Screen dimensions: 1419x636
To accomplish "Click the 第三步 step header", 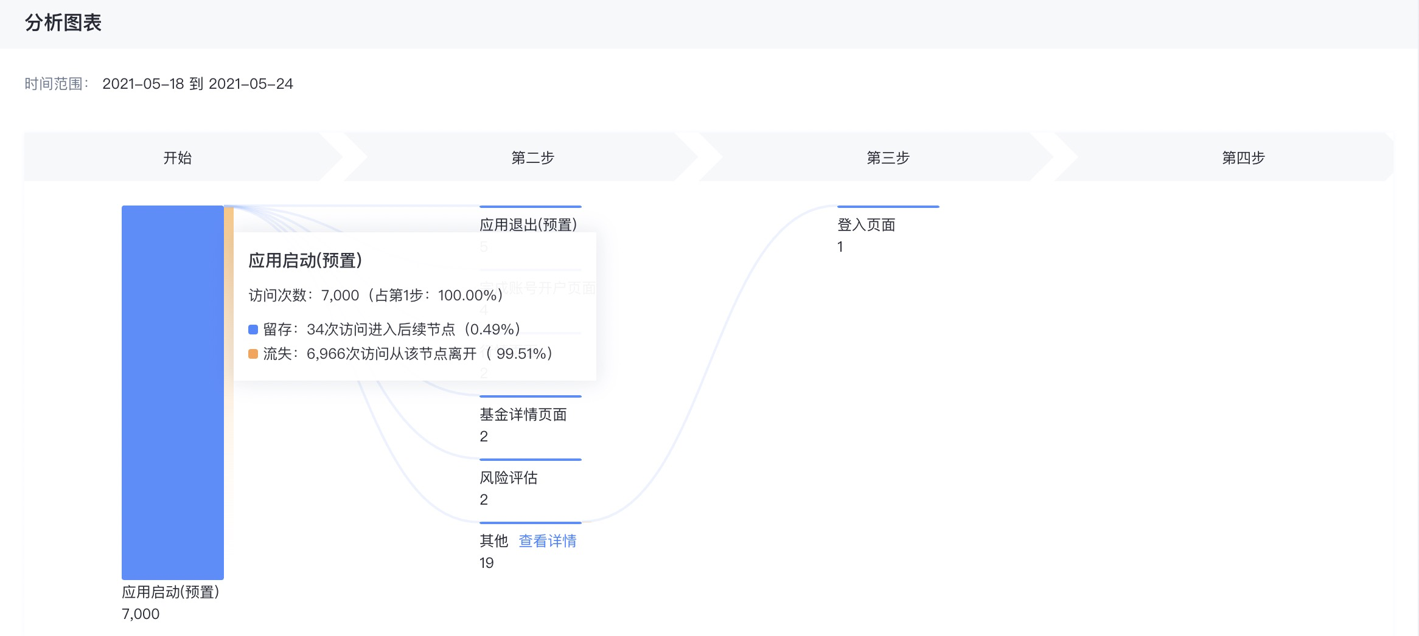I will [888, 158].
